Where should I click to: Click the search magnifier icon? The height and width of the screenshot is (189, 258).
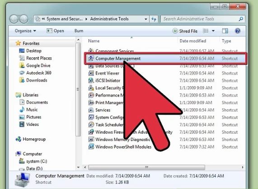coord(241,19)
